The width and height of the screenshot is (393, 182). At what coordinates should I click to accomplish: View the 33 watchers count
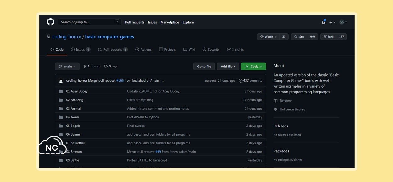coord(284,37)
